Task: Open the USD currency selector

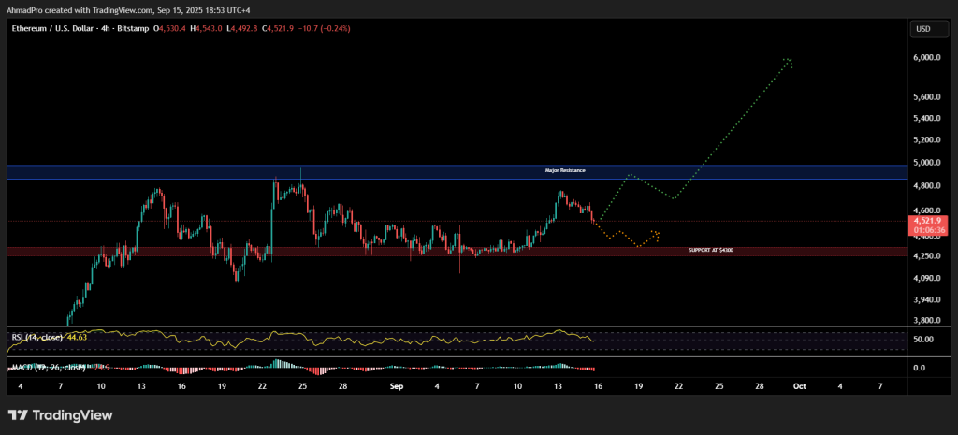Action: (922, 29)
